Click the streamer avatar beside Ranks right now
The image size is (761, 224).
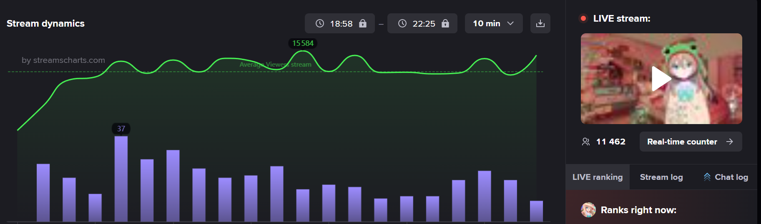[588, 210]
